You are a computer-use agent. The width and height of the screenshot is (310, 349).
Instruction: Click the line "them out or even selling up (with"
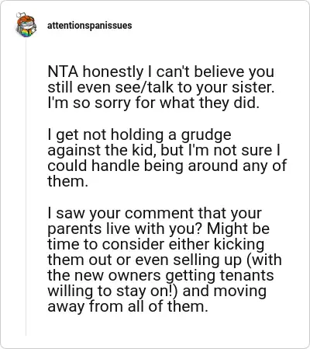coord(164,260)
